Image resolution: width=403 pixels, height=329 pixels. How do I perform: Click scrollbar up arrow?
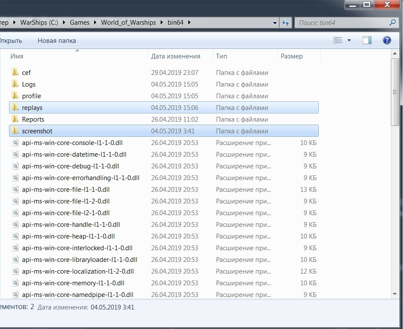tap(395, 54)
